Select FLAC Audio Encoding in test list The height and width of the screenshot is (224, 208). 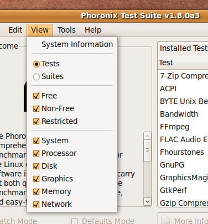pyautogui.click(x=183, y=139)
